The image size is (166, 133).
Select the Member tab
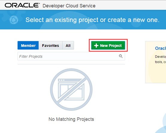tap(28, 45)
